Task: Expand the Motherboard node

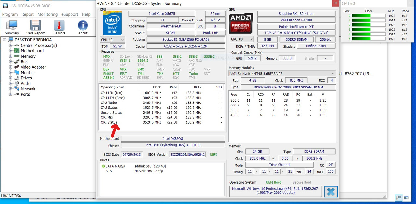Action: (x=11, y=51)
